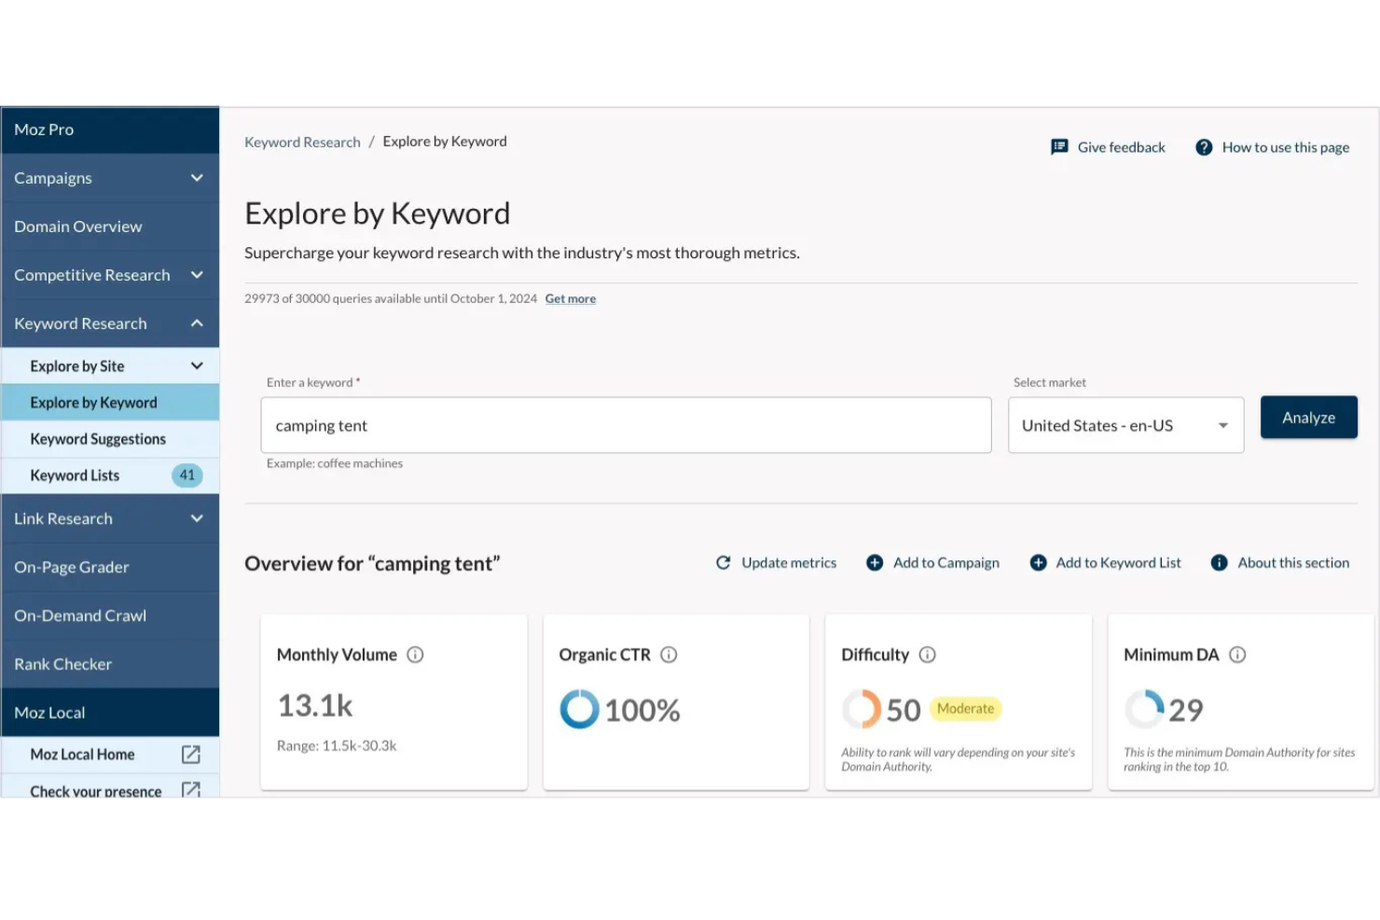The height and width of the screenshot is (920, 1380).
Task: Expand the Link Research chevron
Action: pyautogui.click(x=197, y=518)
